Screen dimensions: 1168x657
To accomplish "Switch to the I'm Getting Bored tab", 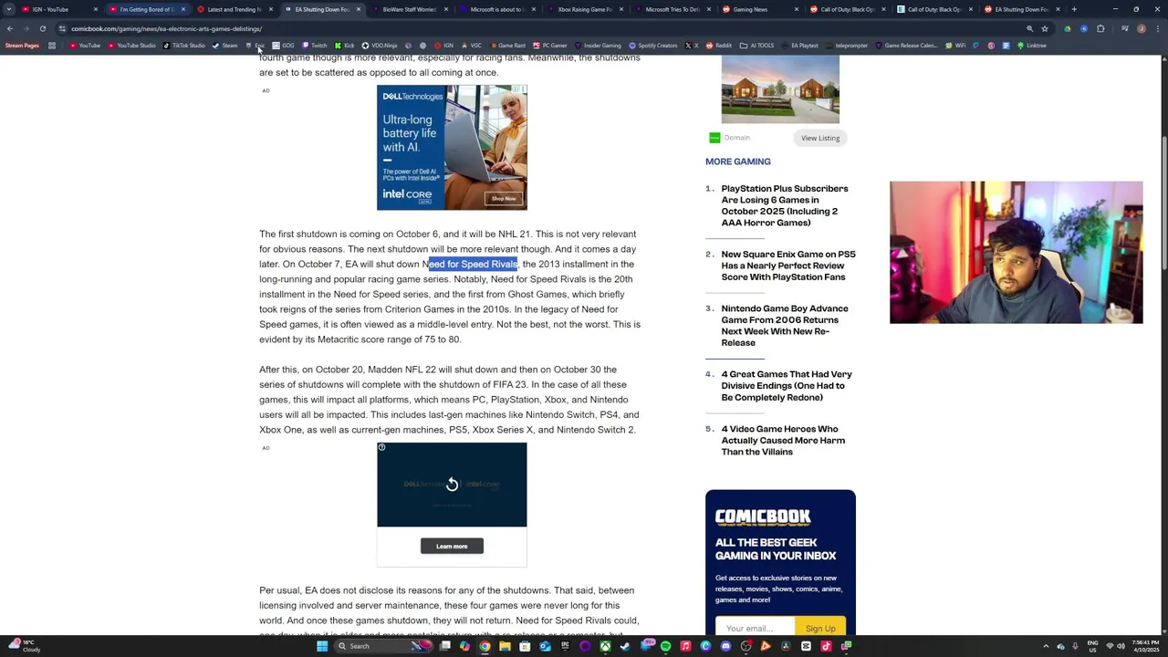I will click(146, 9).
